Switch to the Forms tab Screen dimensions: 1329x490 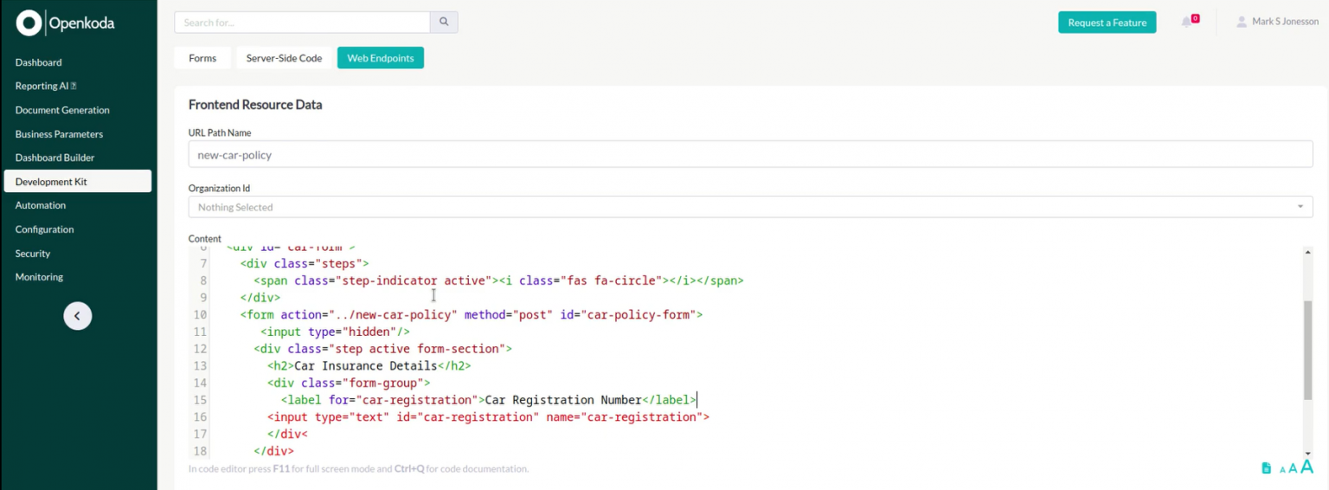[202, 58]
